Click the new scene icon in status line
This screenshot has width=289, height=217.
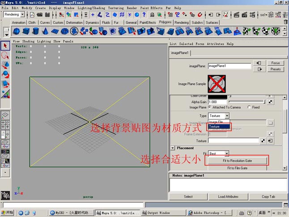(32, 15)
